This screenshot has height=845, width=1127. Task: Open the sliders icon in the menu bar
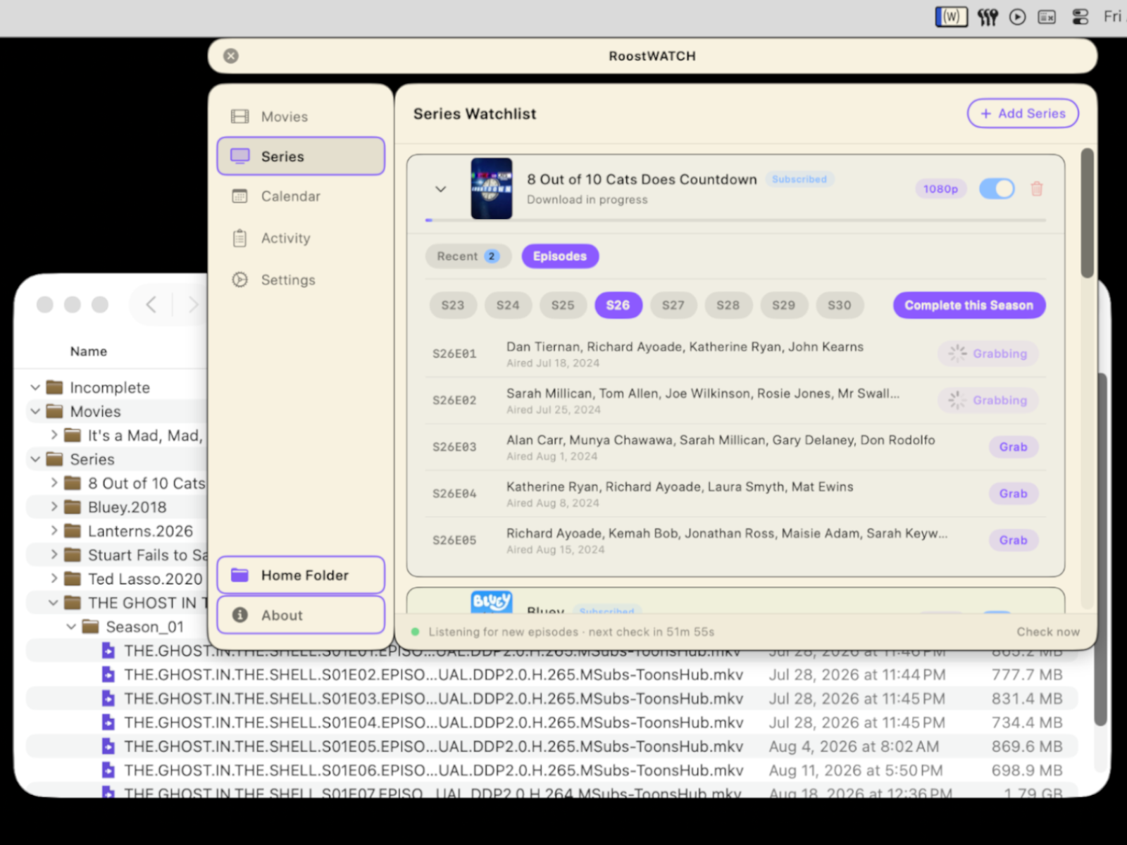coord(988,16)
